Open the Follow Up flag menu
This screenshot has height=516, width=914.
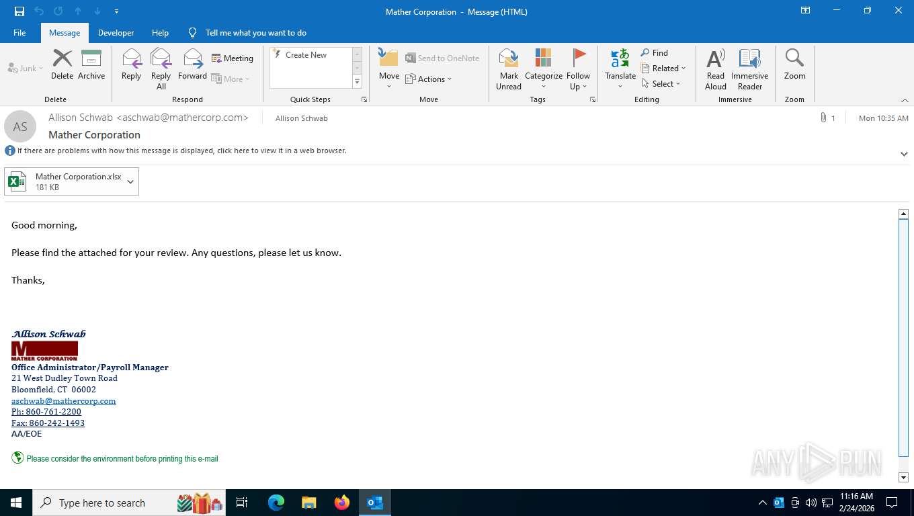coord(578,69)
